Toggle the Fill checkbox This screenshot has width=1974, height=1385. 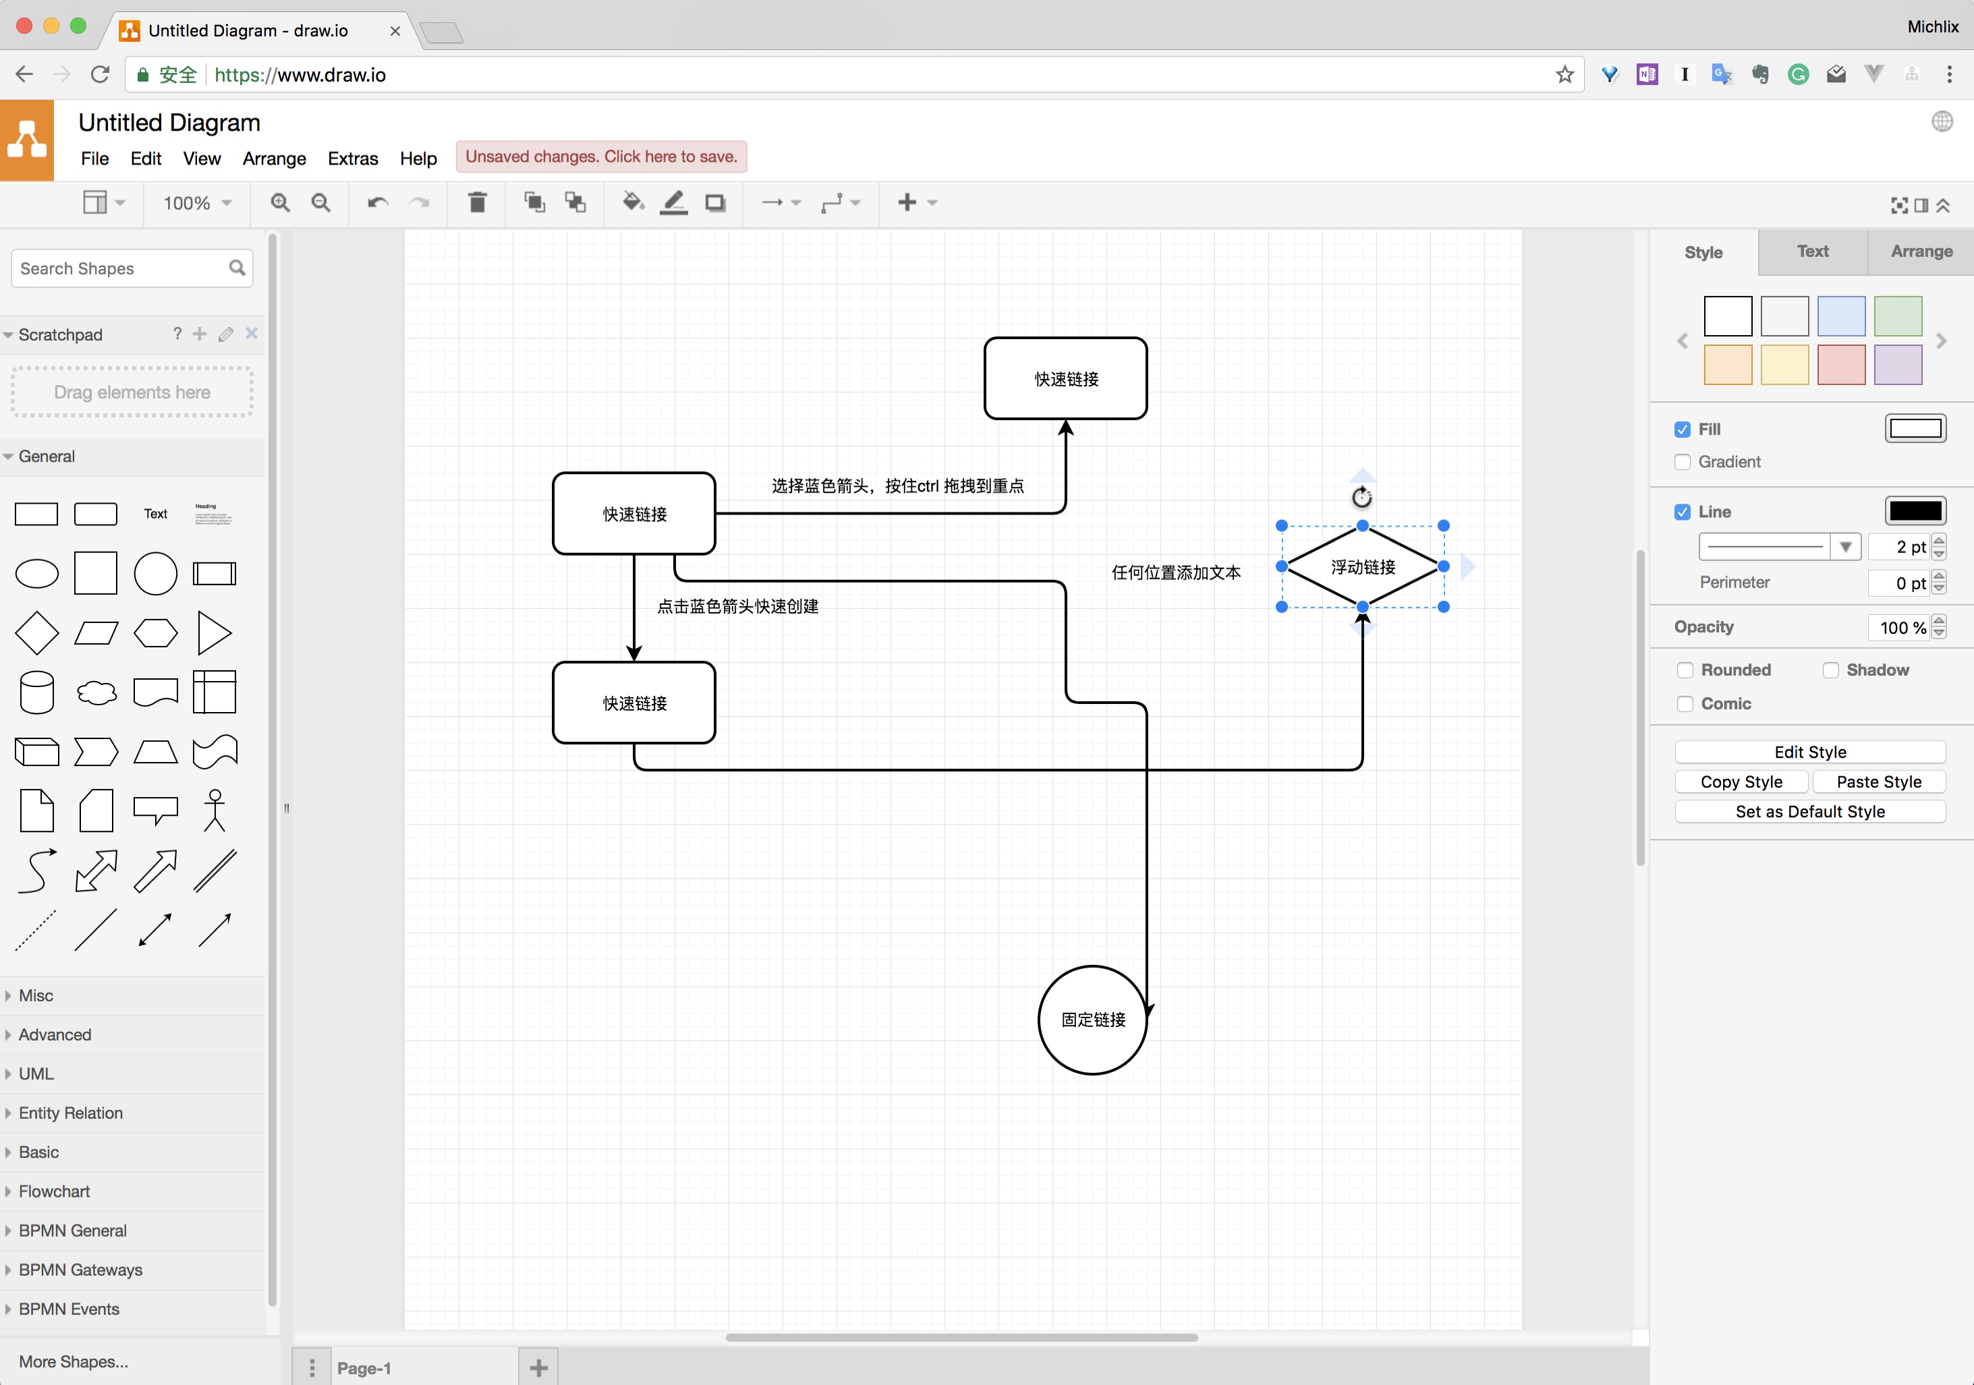(1683, 429)
